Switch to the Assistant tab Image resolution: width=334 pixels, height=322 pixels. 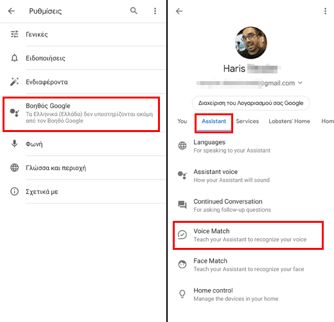tap(214, 121)
